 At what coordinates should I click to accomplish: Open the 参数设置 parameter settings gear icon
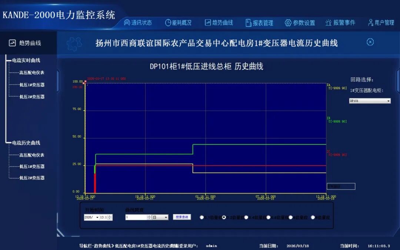[x=289, y=23]
